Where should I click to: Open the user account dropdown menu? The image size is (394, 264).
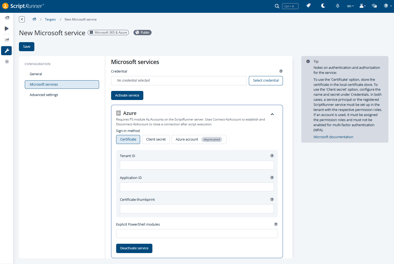click(x=362, y=6)
